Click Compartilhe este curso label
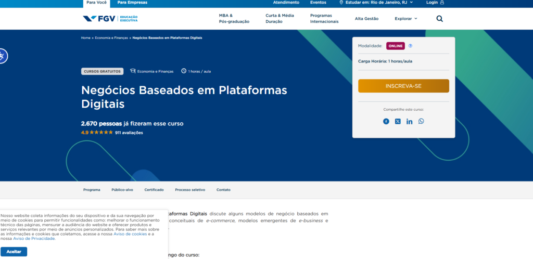 [403, 109]
